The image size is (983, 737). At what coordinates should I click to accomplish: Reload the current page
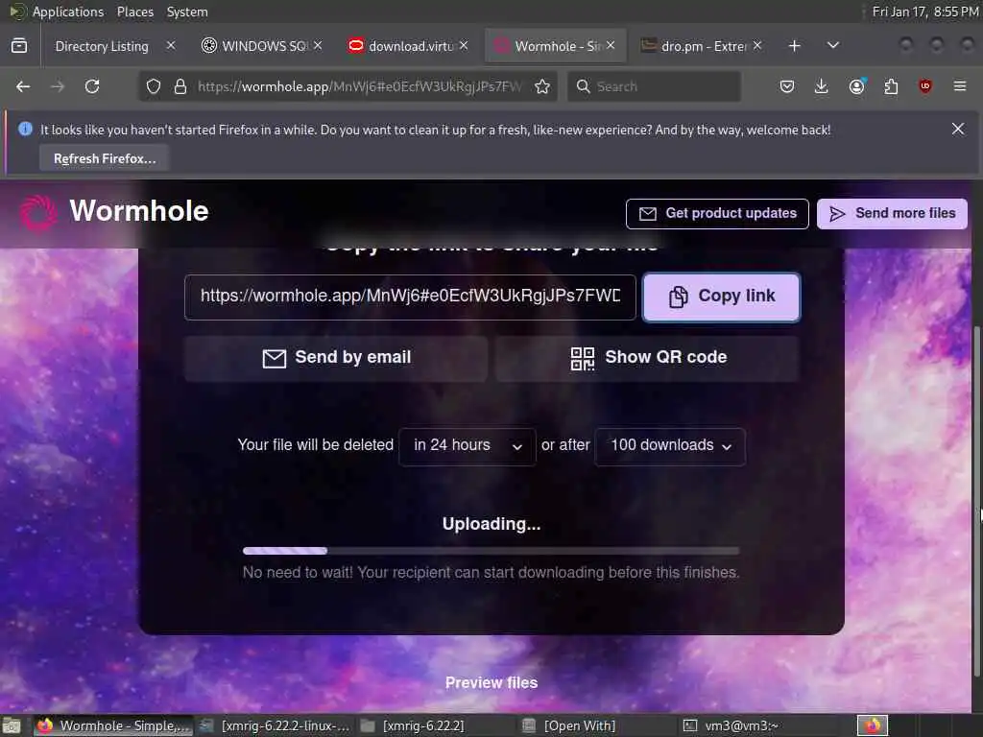click(x=92, y=86)
